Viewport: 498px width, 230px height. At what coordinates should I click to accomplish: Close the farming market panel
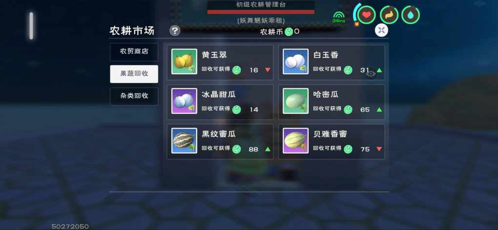click(381, 30)
